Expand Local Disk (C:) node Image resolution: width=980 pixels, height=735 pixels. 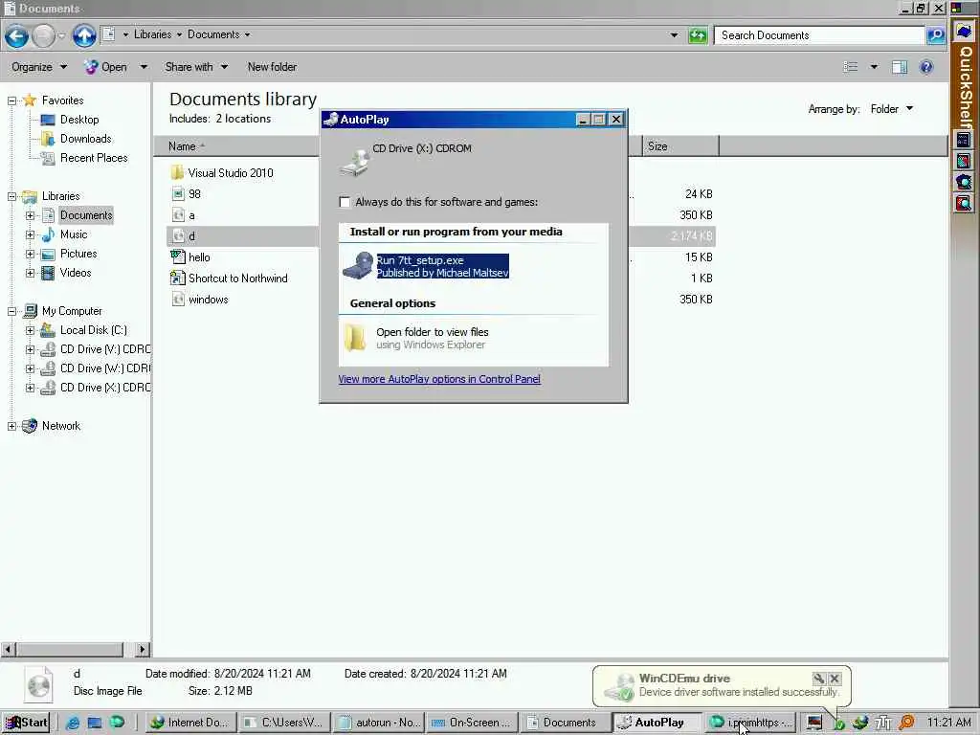(x=30, y=330)
